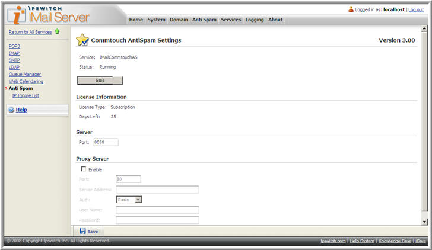Open the Home menu

click(136, 20)
